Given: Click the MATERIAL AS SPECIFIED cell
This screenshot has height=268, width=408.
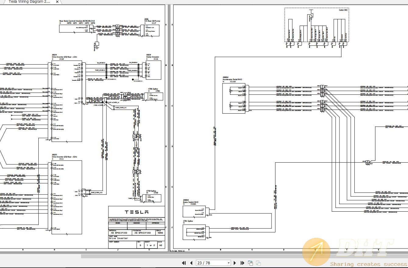Looking at the screenshot, I should click(x=120, y=232).
